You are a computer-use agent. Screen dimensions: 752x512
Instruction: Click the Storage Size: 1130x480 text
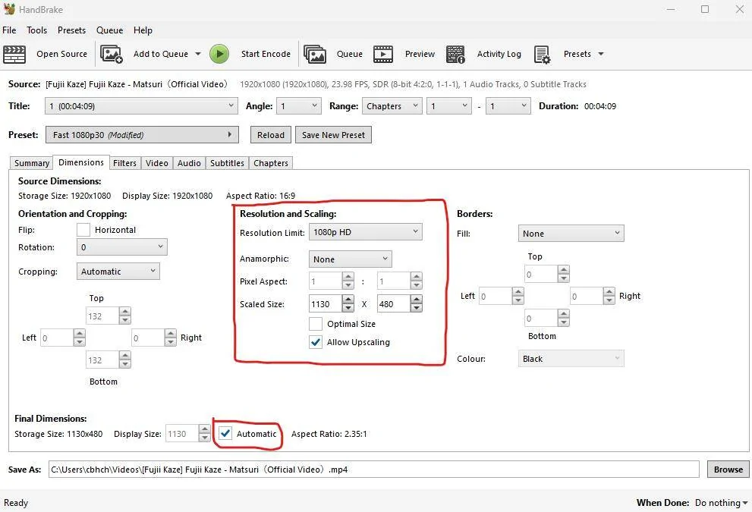pos(58,434)
